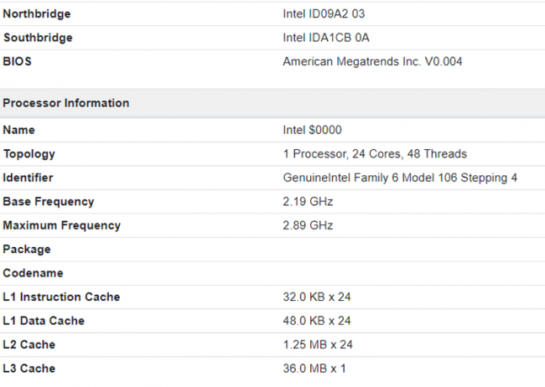Click the L2 Cache value 1.25 MB x 24
Viewport: 545px width, 387px height.
317,344
